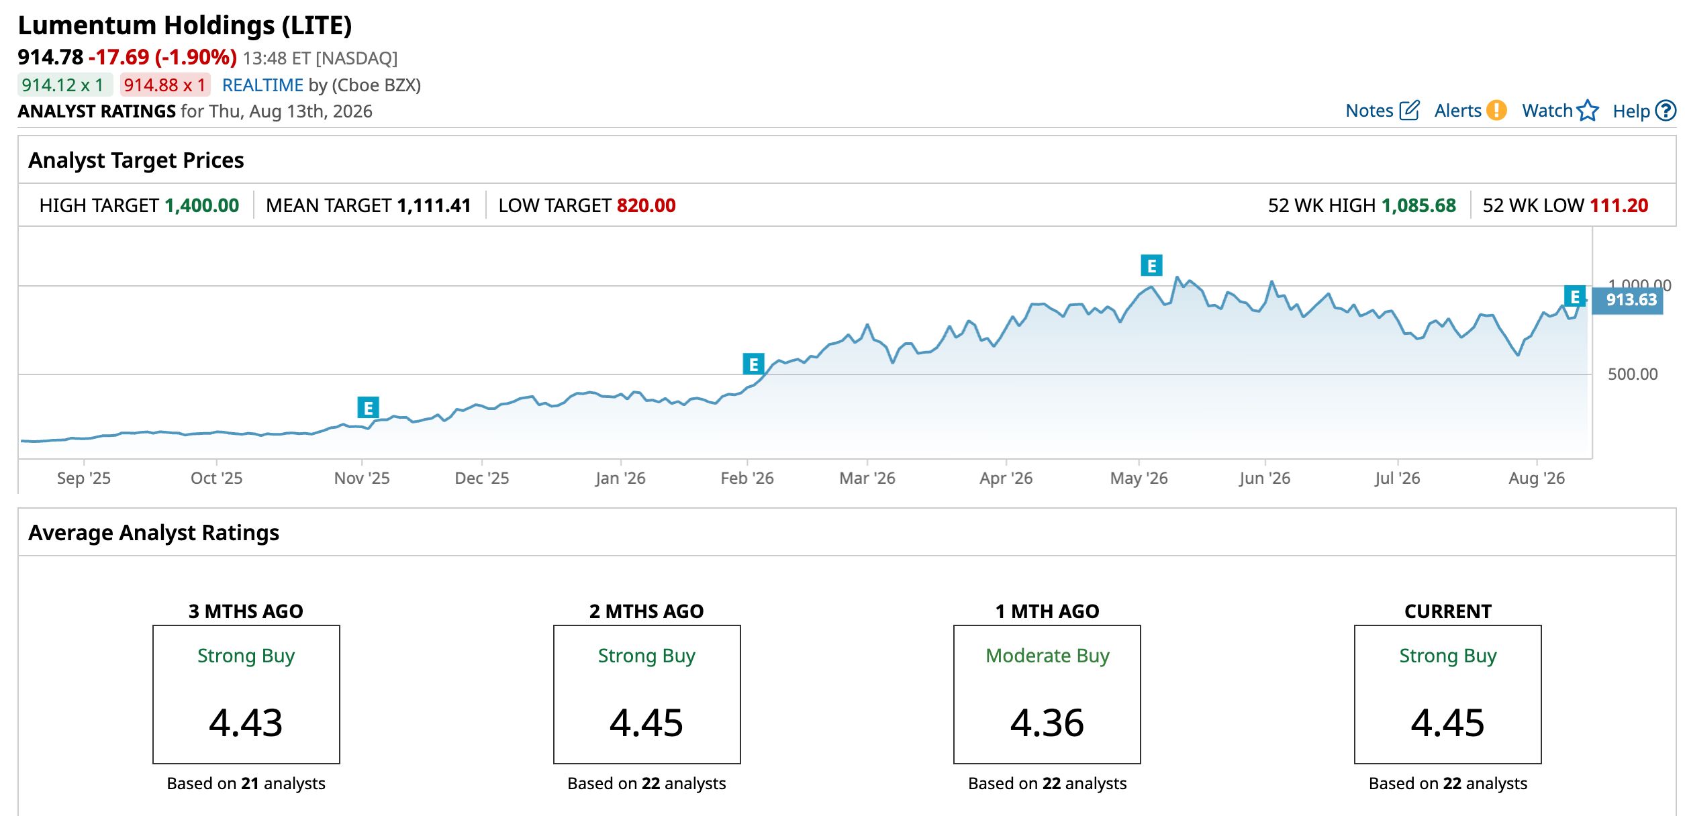
Task: Click 'Based on 22 analysts' under CURRENT
Action: tap(1448, 783)
